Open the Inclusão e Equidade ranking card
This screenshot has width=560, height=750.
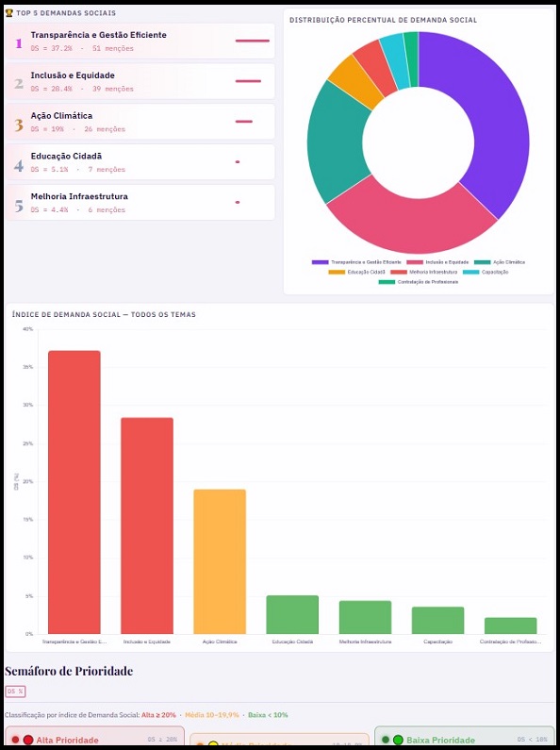140,81
